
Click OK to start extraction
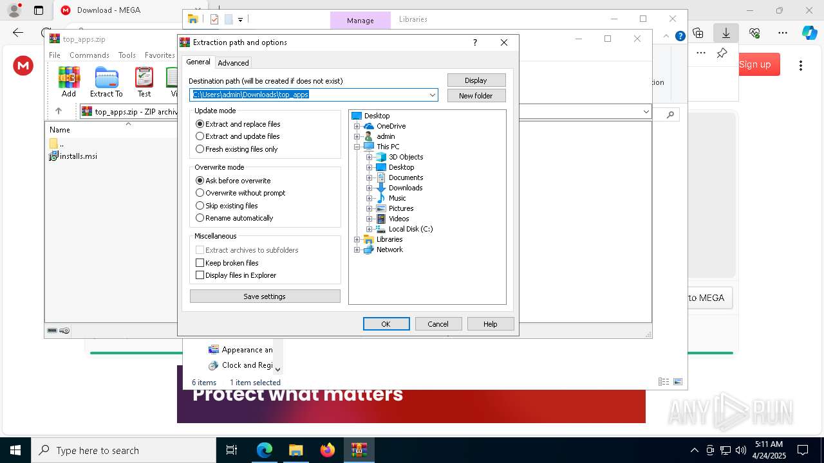386,323
